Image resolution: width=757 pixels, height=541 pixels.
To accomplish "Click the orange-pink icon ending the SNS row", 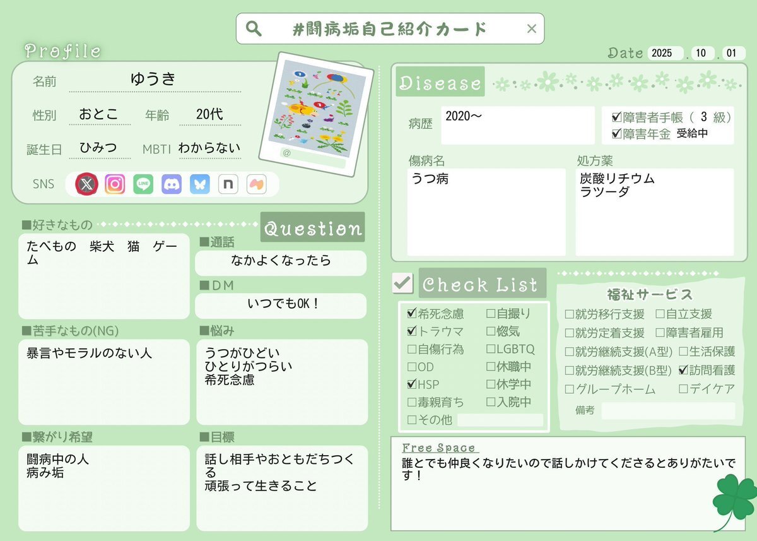I will click(256, 184).
